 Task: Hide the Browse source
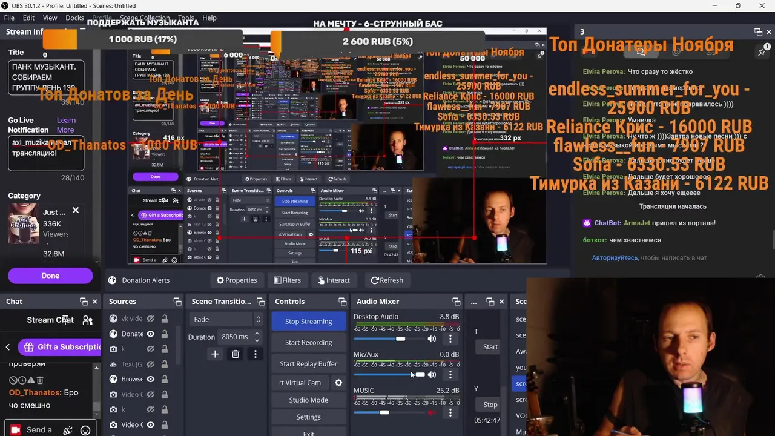tap(150, 379)
